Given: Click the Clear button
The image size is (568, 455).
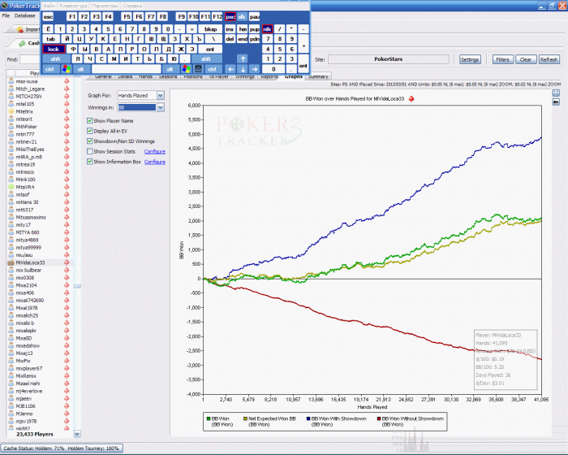Looking at the screenshot, I should tap(526, 59).
